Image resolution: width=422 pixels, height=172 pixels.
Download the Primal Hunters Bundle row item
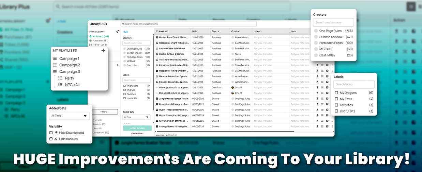(317, 65)
